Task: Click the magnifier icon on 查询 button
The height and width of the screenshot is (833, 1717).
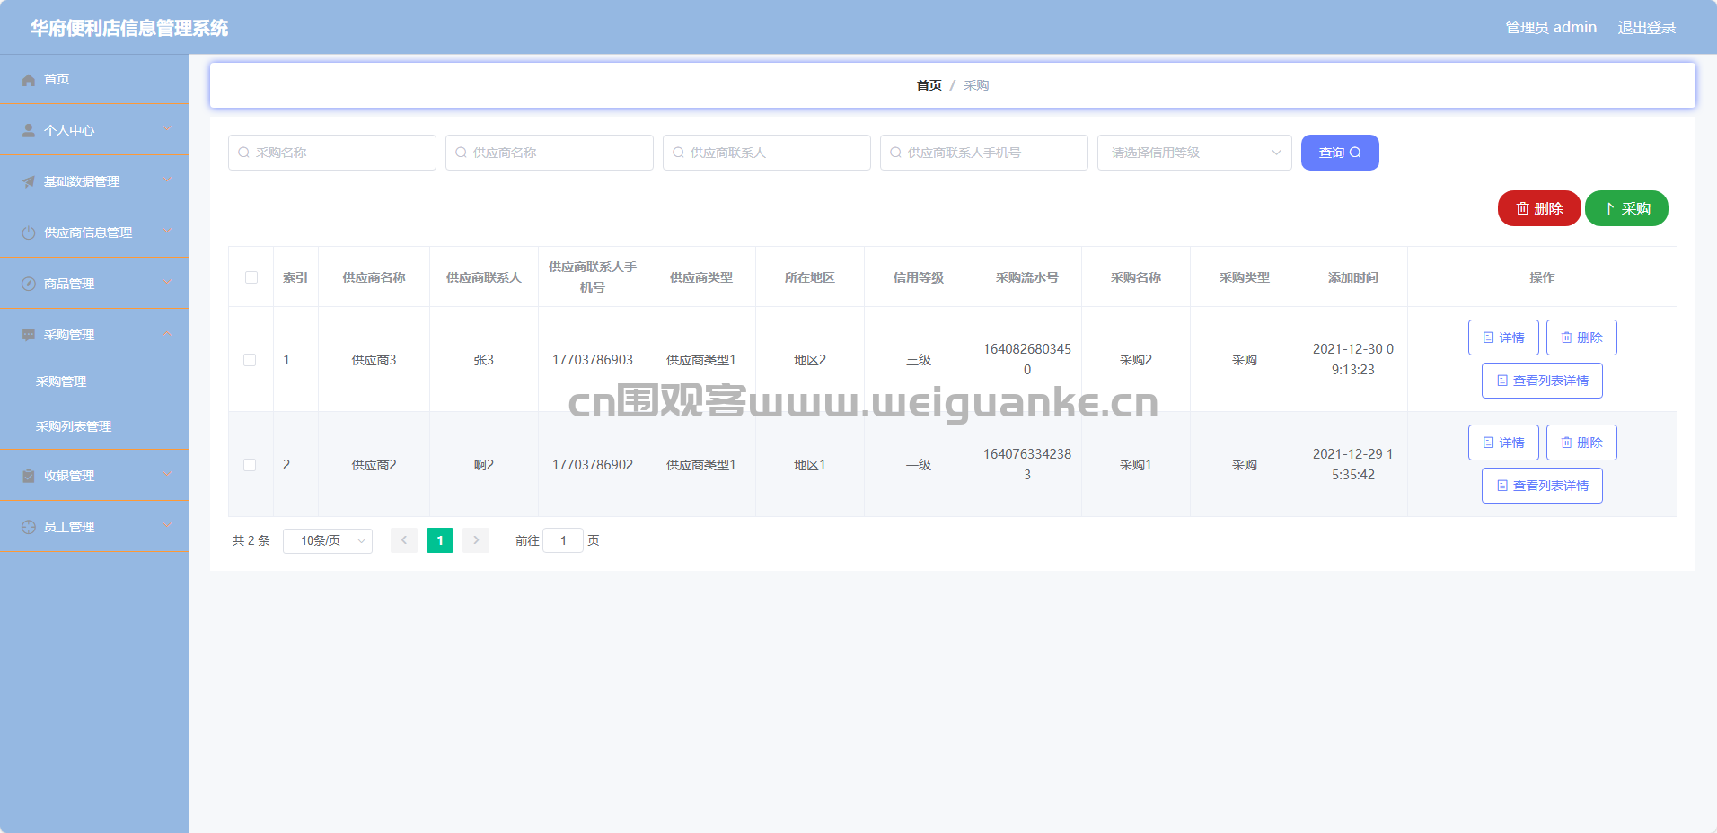Action: (1355, 153)
